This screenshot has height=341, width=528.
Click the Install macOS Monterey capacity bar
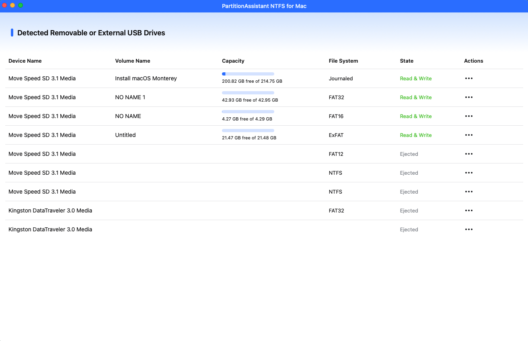(x=248, y=74)
